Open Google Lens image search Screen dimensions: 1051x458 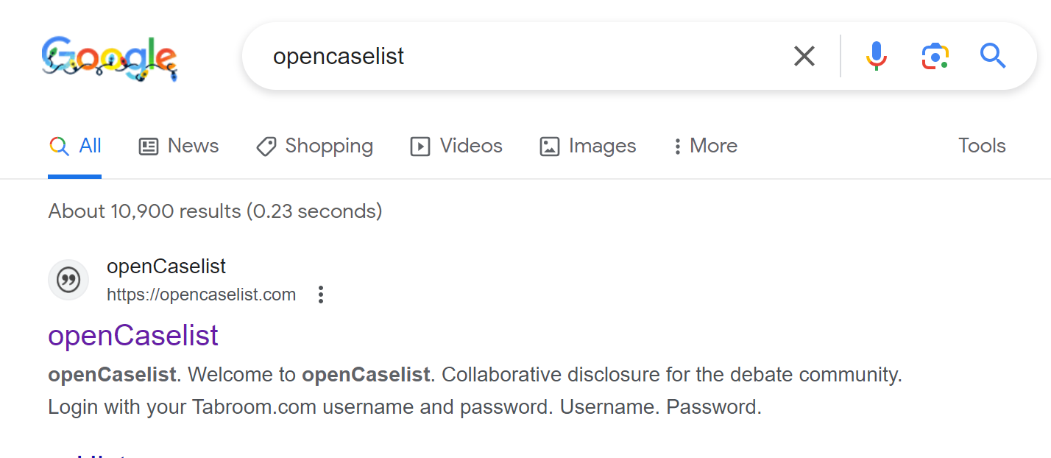[935, 56]
